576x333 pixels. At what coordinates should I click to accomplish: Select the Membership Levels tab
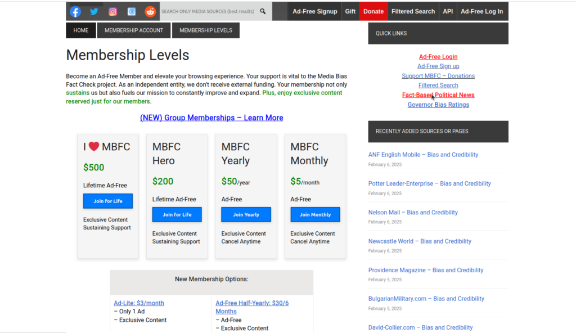(x=206, y=30)
